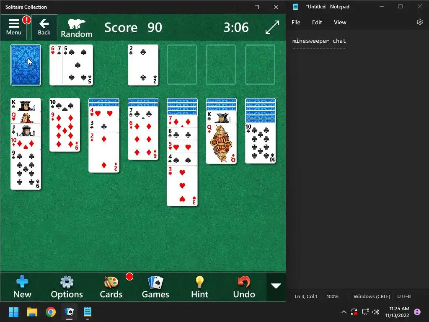Viewport: 429px width, 322px height.
Task: Open the Solitaire Menu hamburger button
Action: (14, 27)
